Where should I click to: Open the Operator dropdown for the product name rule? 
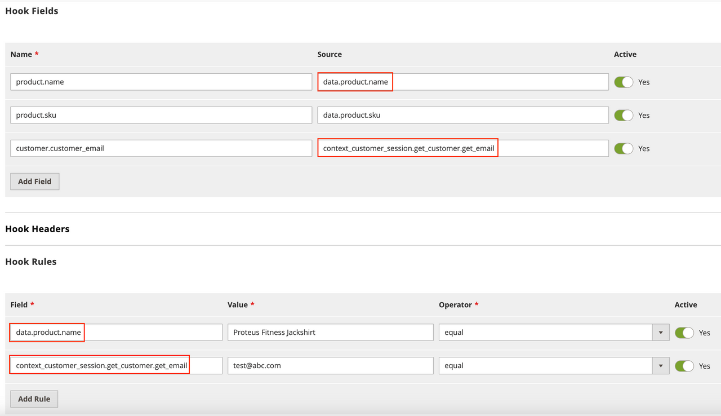coord(660,333)
